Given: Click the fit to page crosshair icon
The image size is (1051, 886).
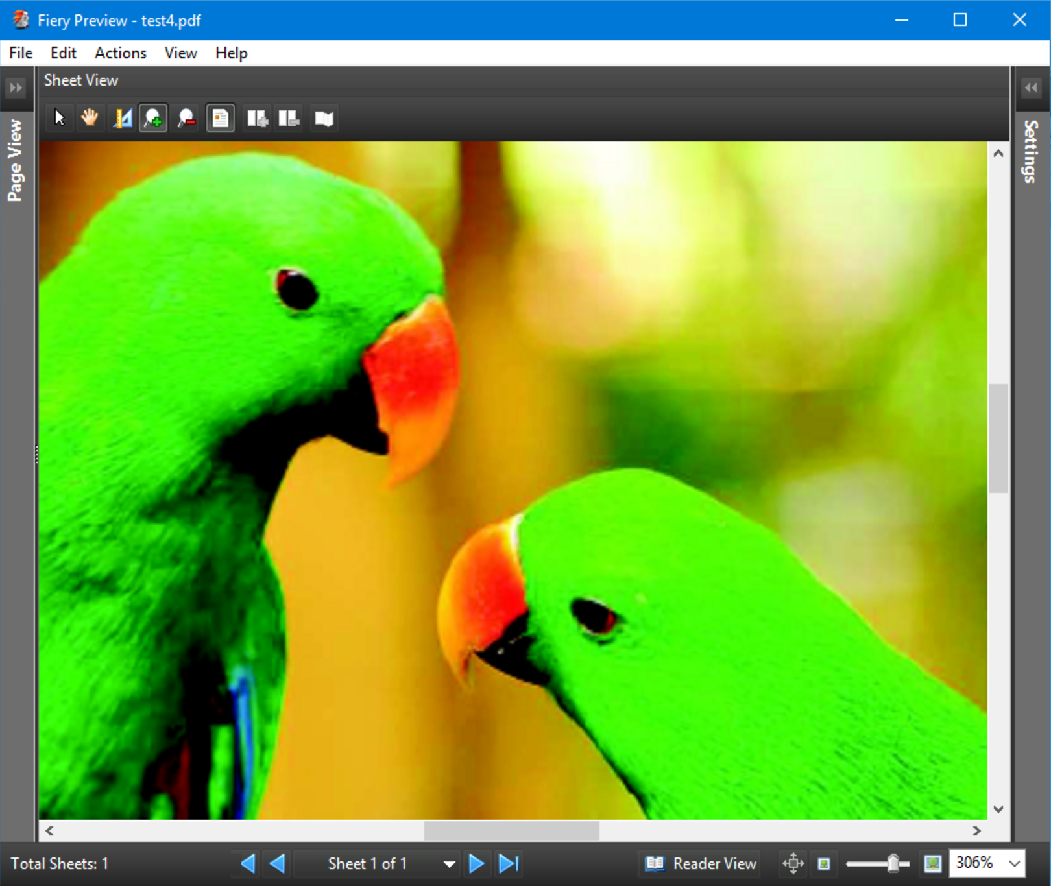Looking at the screenshot, I should pos(793,863).
